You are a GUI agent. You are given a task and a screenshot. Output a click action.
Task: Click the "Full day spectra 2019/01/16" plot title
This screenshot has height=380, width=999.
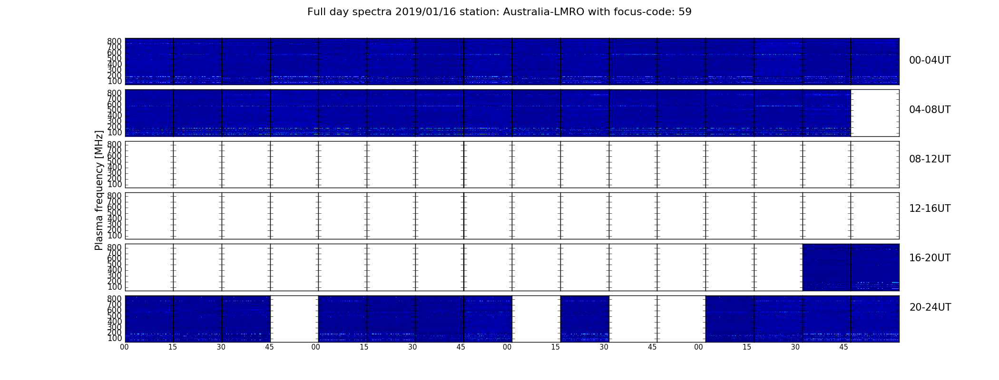tap(499, 12)
